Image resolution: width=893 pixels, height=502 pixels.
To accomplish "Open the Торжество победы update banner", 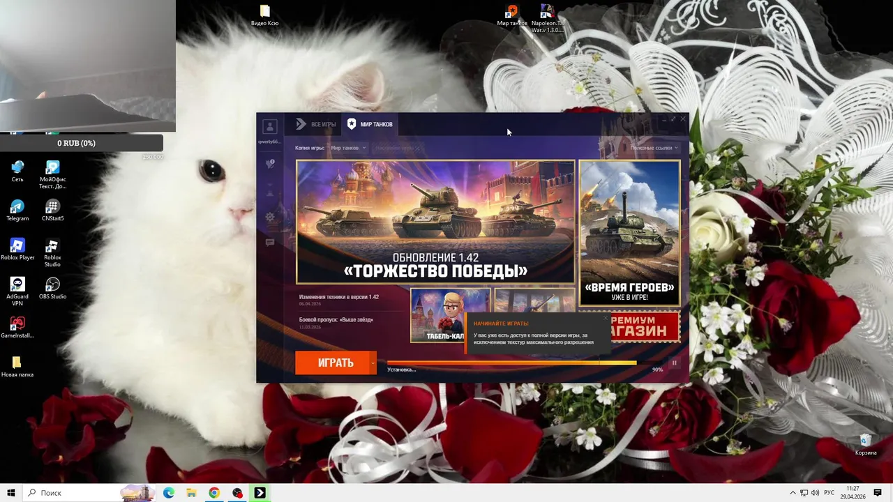I will click(x=435, y=222).
